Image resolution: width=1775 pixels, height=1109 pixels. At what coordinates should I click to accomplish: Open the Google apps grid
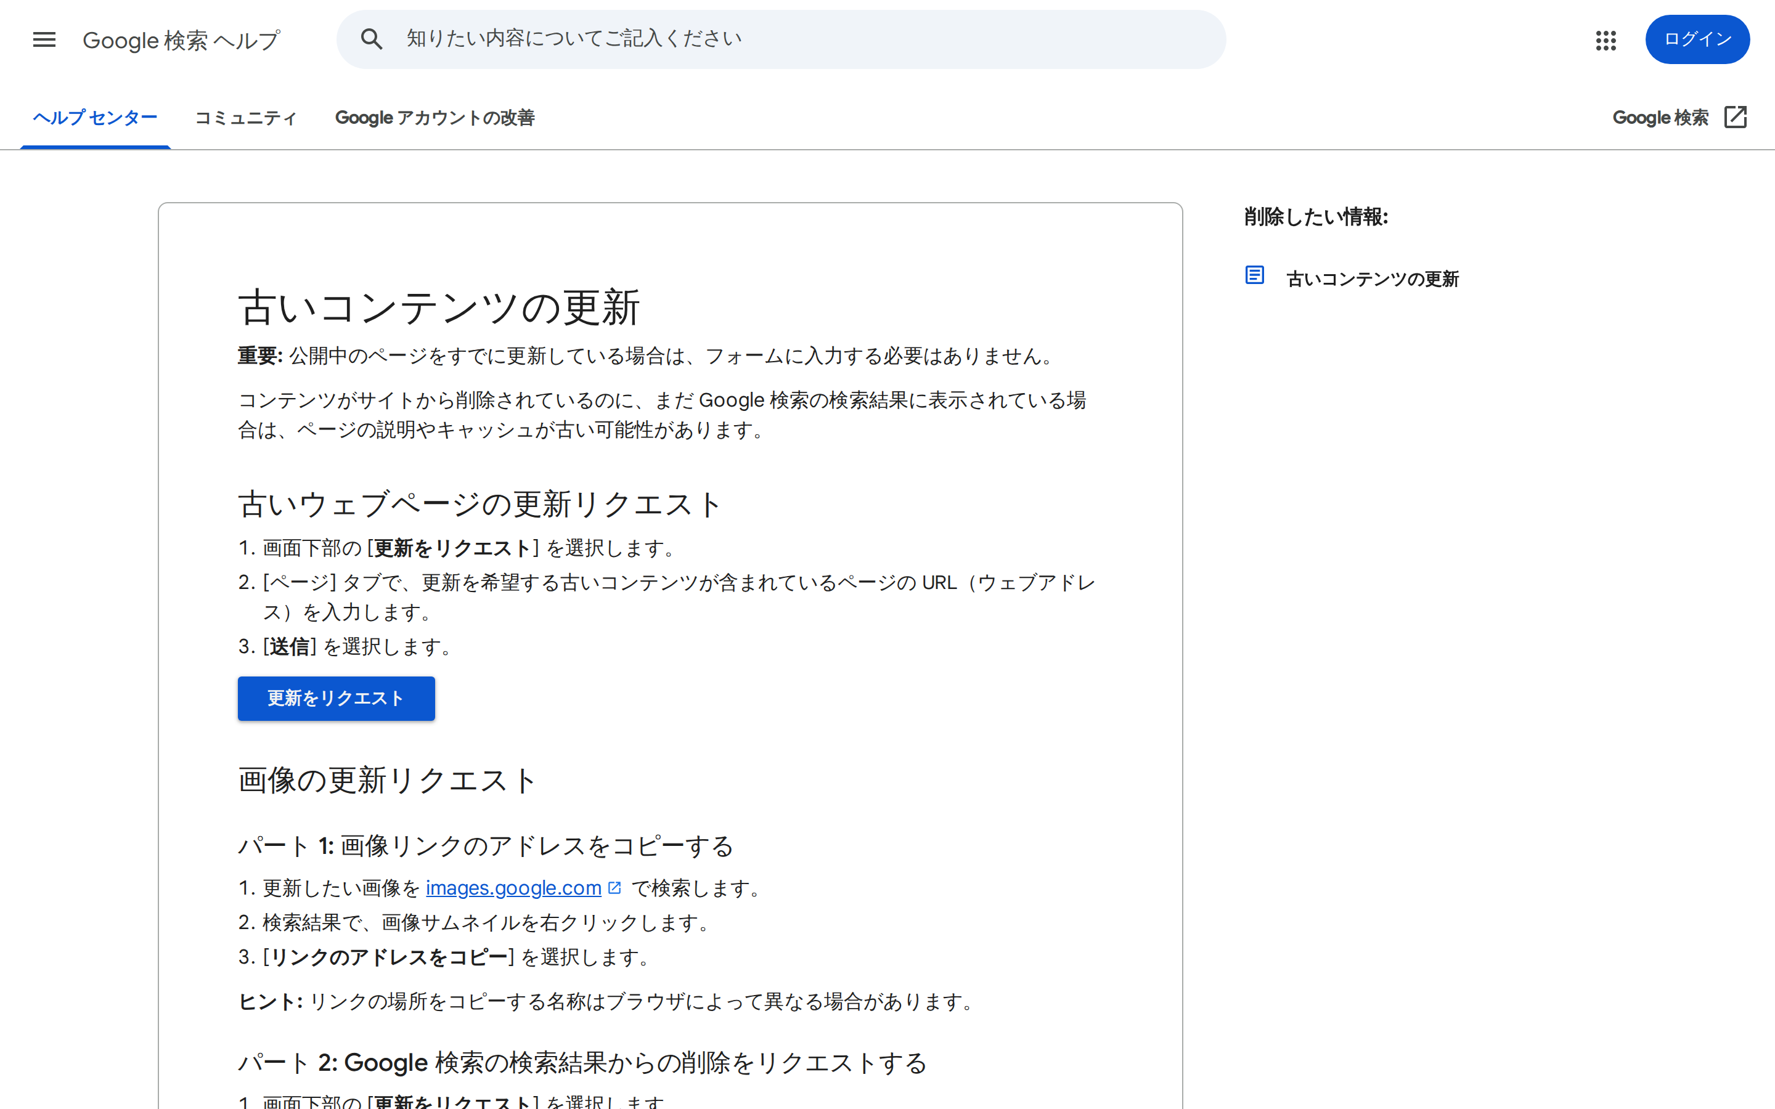(x=1606, y=40)
